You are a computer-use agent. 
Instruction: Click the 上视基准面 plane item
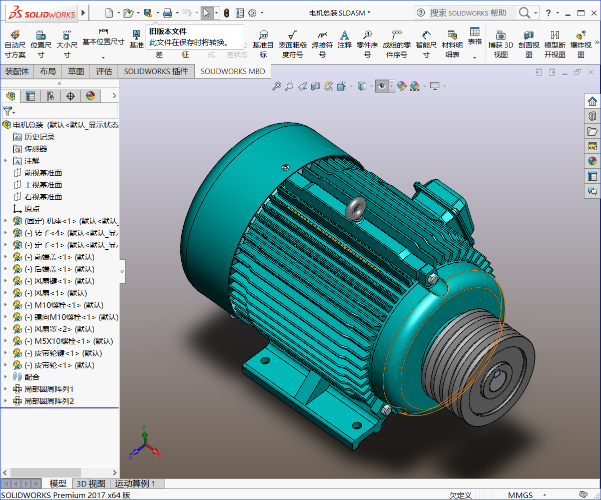pos(43,185)
